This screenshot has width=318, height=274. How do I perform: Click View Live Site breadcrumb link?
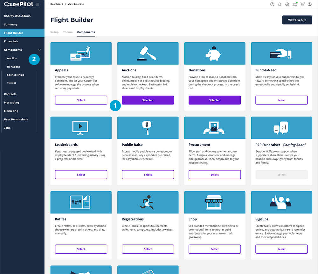(76, 4)
